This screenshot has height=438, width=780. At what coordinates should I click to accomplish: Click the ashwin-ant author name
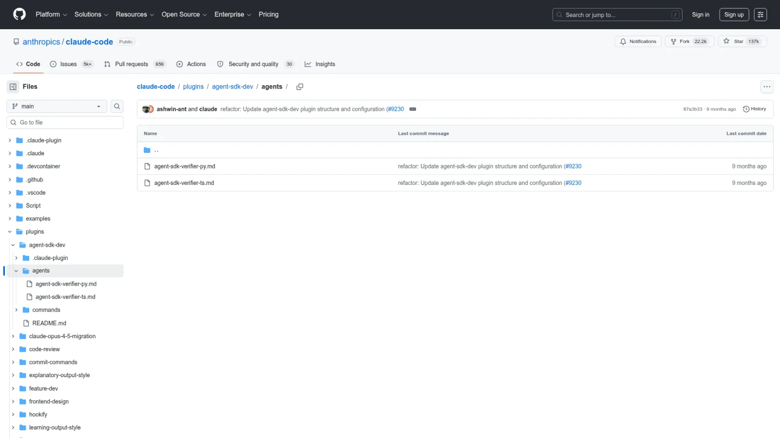tap(172, 109)
